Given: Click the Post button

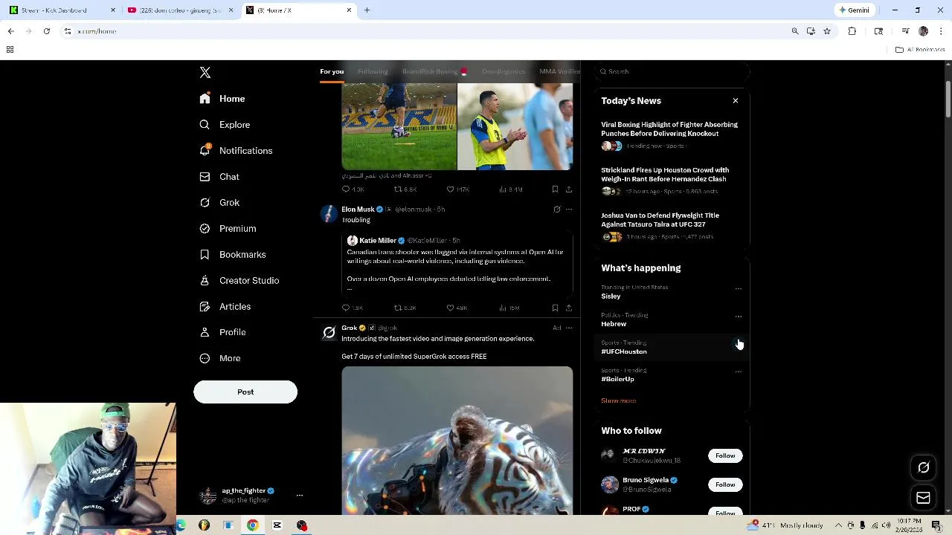Looking at the screenshot, I should pos(245,392).
